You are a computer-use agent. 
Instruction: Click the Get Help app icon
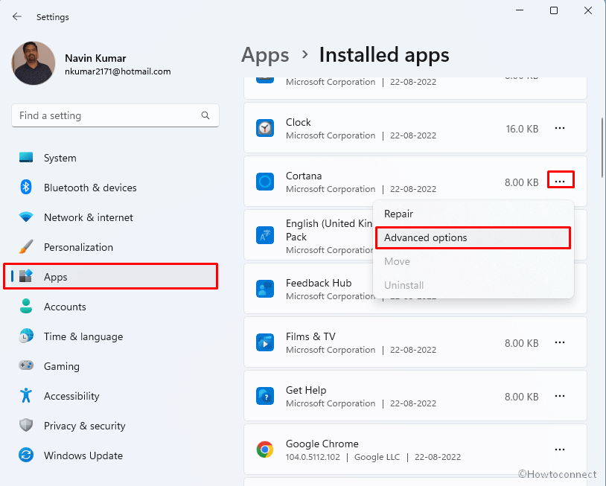(265, 396)
